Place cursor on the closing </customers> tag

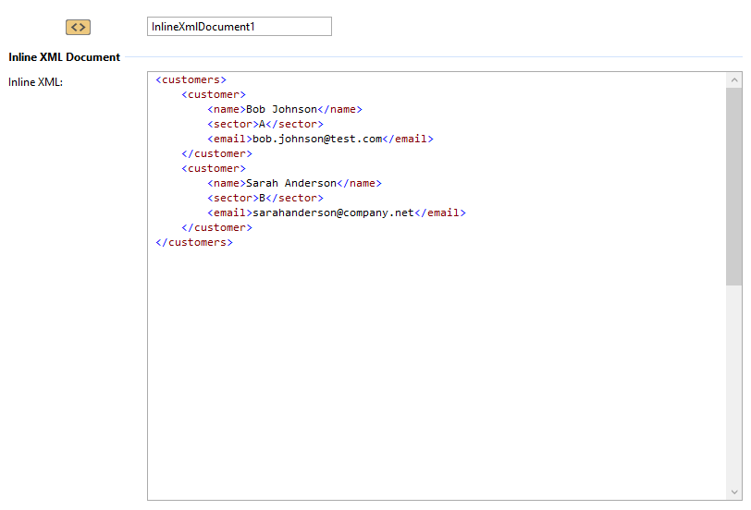194,242
